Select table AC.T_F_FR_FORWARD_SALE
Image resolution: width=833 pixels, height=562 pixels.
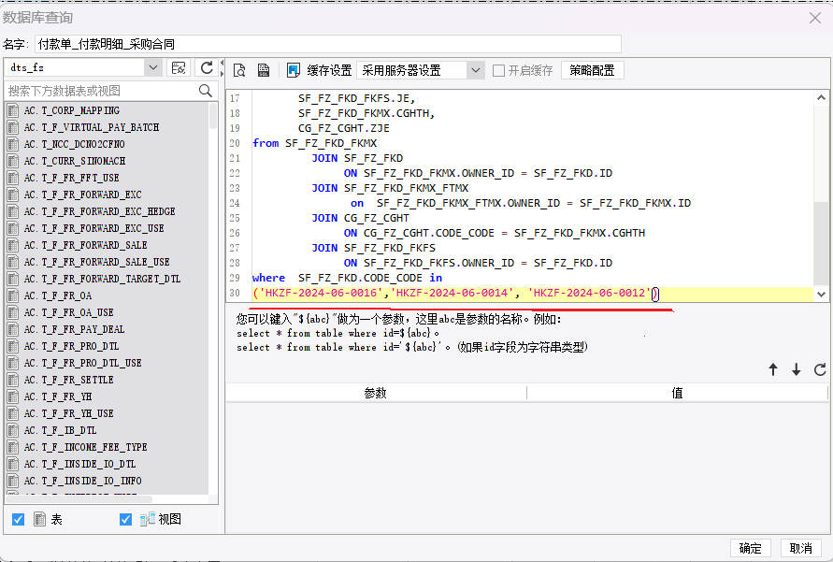[x=85, y=245]
